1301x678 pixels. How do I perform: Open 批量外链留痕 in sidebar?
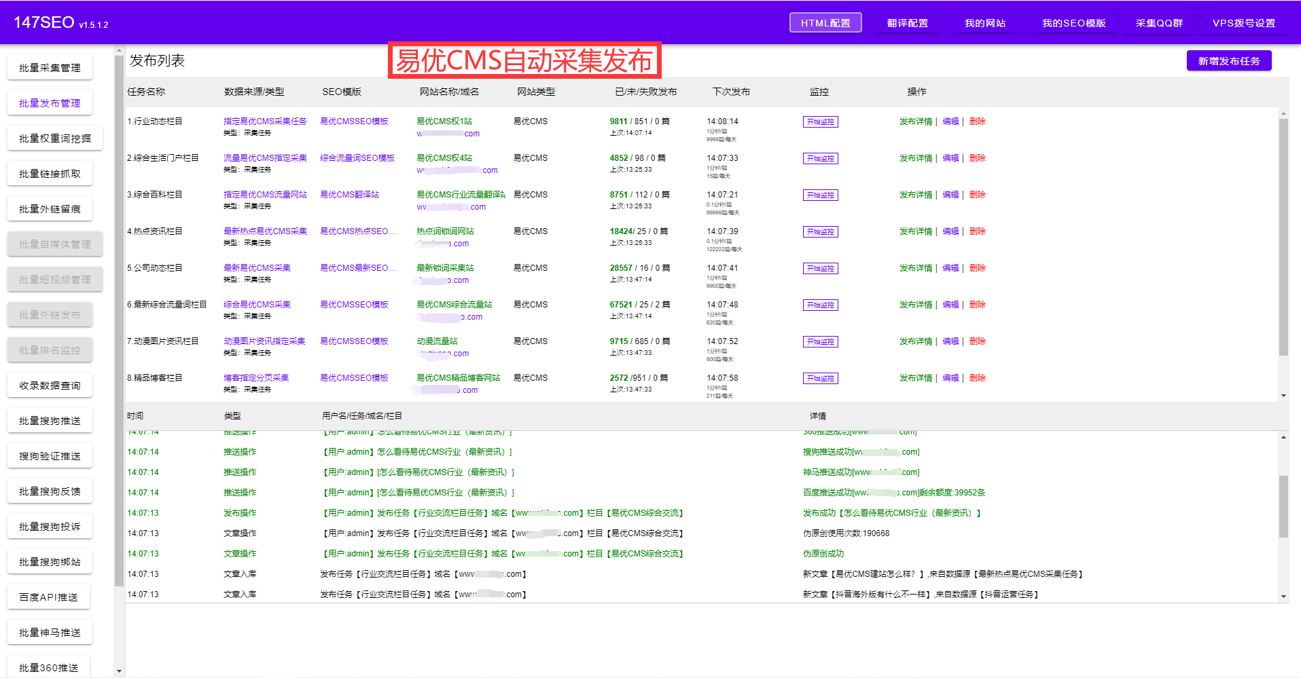[50, 209]
